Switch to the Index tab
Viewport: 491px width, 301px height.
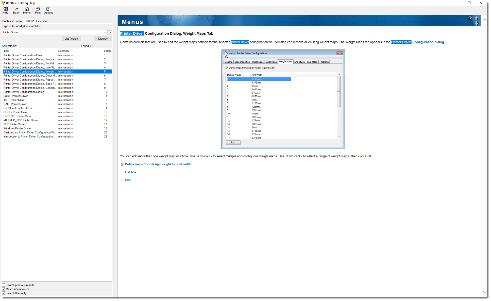coord(19,21)
